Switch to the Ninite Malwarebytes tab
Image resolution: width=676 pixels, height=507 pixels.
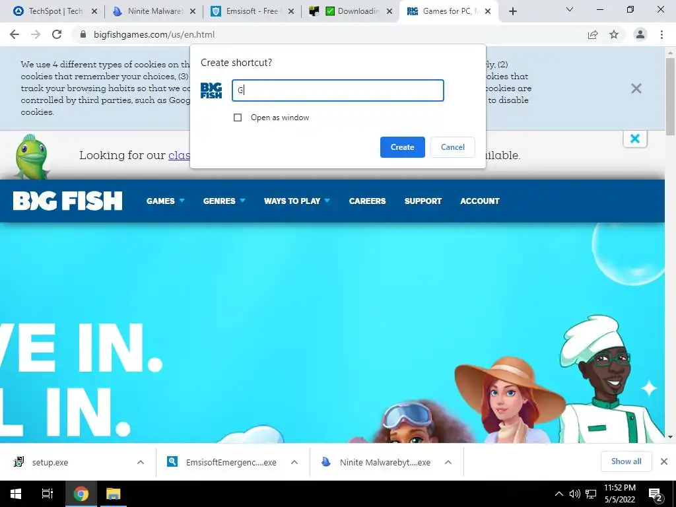pyautogui.click(x=154, y=11)
